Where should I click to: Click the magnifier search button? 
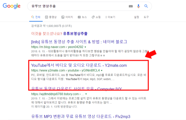click(146, 6)
